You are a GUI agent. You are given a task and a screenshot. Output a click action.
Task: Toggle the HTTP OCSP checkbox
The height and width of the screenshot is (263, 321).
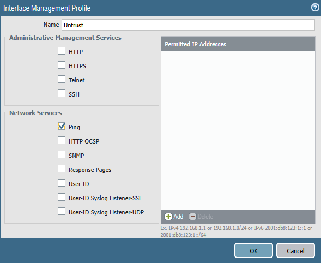[62, 140]
